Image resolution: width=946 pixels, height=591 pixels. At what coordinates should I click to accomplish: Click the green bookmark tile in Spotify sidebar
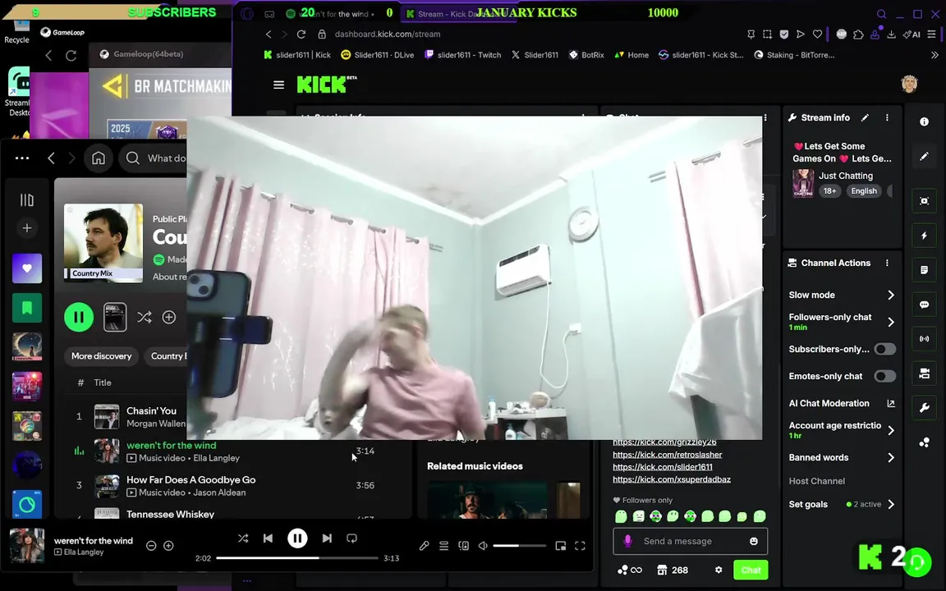(x=27, y=308)
